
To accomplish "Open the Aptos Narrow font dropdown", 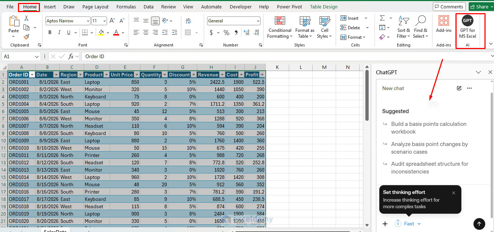I will (87, 21).
